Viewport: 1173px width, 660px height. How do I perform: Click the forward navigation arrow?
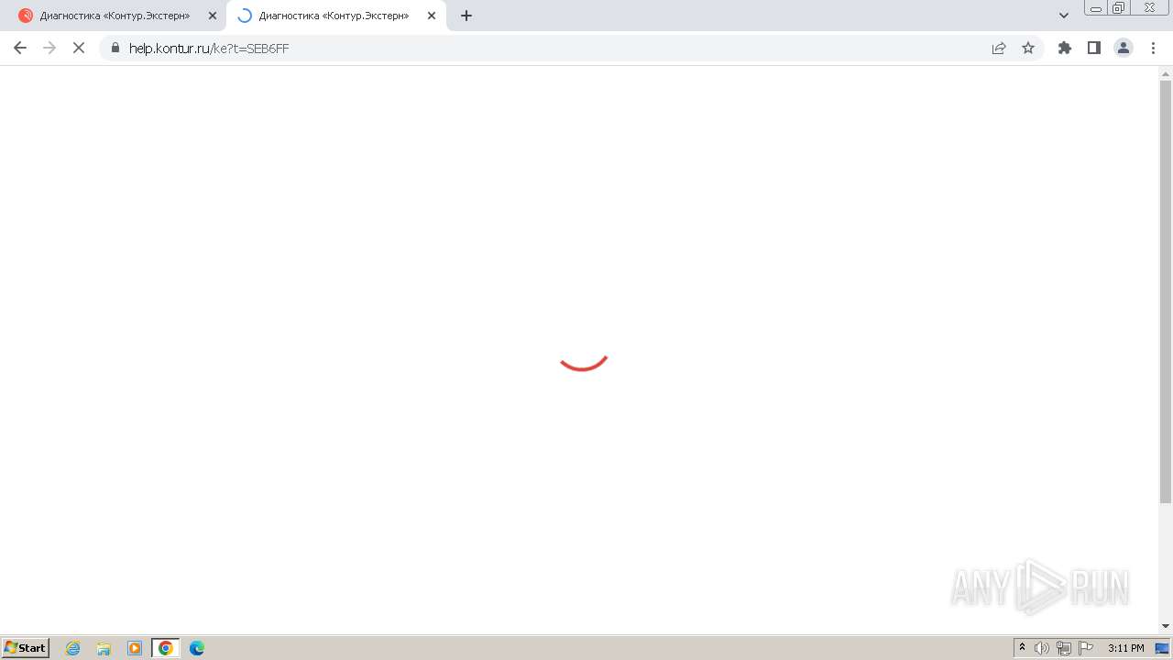49,48
